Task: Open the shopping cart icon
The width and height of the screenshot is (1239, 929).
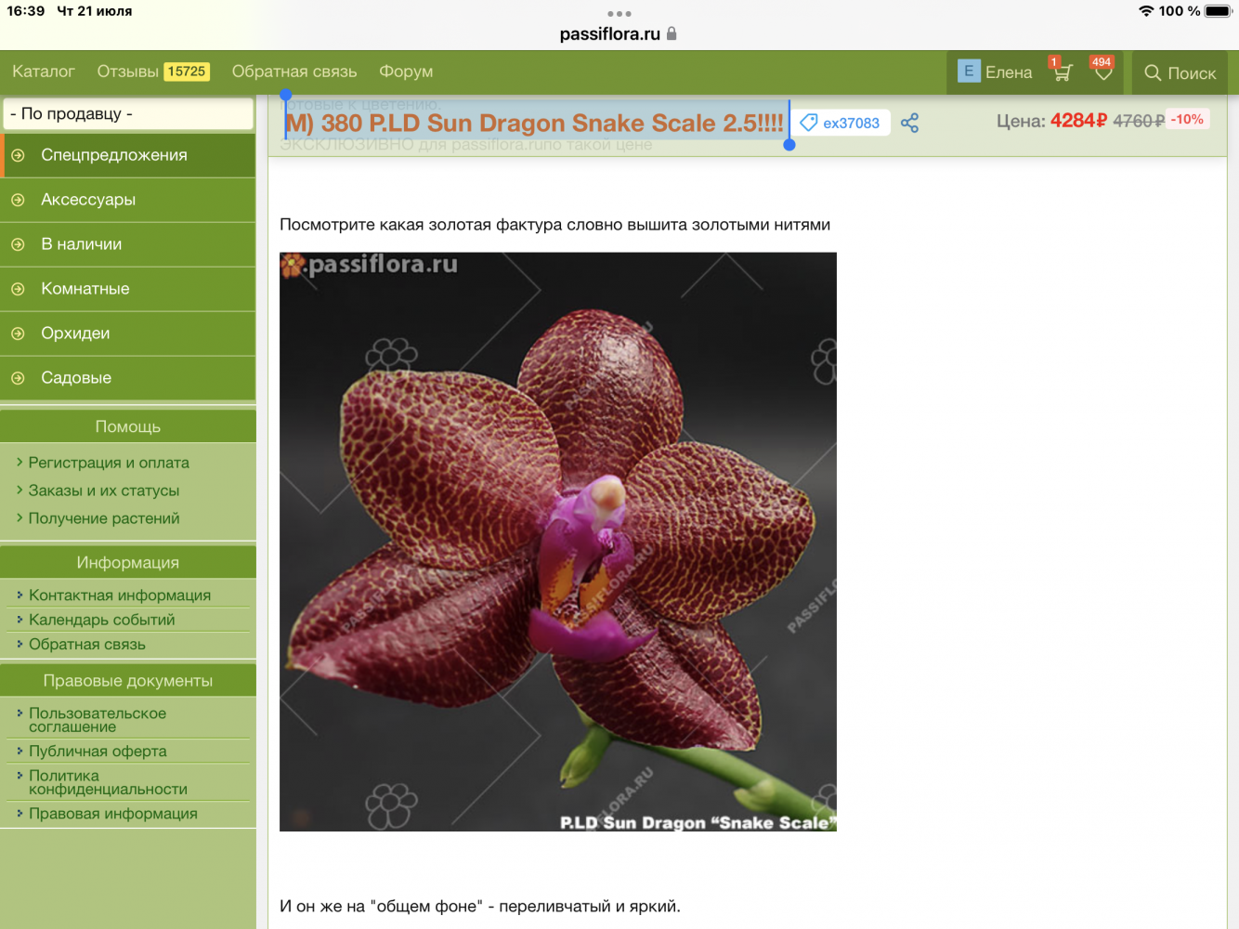Action: [1062, 72]
